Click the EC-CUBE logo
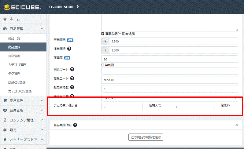The height and width of the screenshot is (149, 244). (22, 7)
